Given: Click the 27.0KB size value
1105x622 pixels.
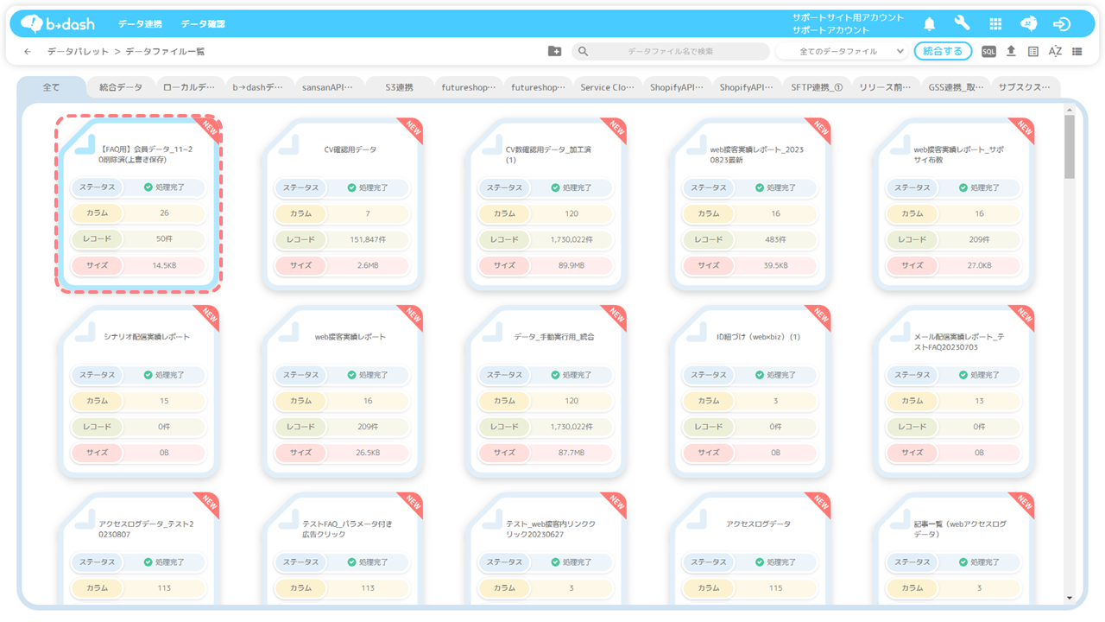Looking at the screenshot, I should pos(979,265).
